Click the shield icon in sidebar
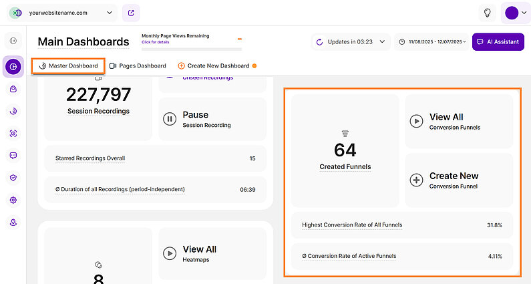The image size is (531, 284). click(13, 178)
